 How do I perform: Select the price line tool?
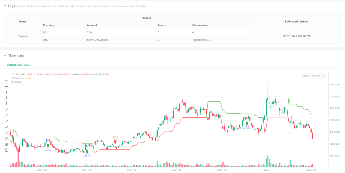[7, 127]
